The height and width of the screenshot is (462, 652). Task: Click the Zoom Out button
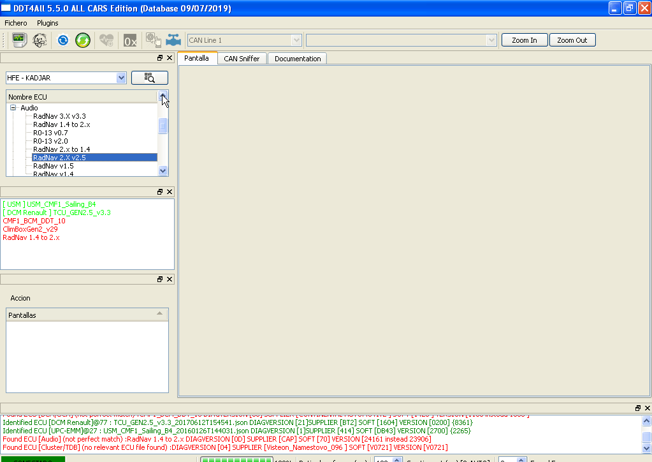coord(572,40)
